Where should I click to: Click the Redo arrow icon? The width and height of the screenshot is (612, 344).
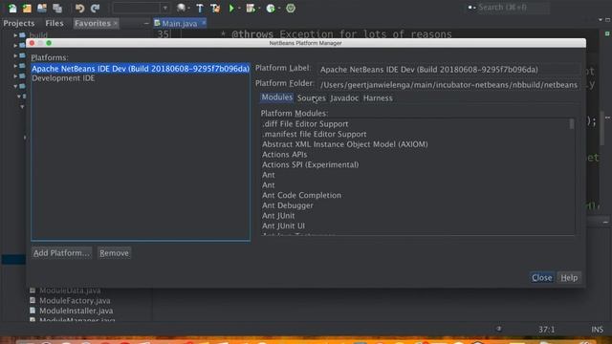[95, 8]
